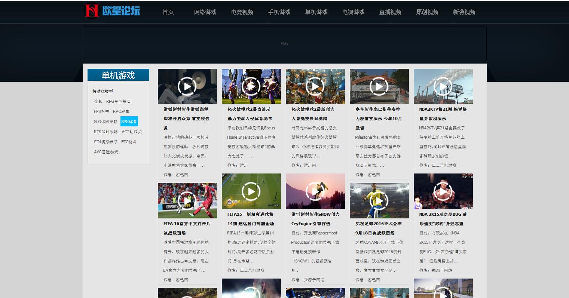Open article title 怒火橄榄球2暴力演示
The width and height of the screenshot is (569, 298).
point(249,109)
